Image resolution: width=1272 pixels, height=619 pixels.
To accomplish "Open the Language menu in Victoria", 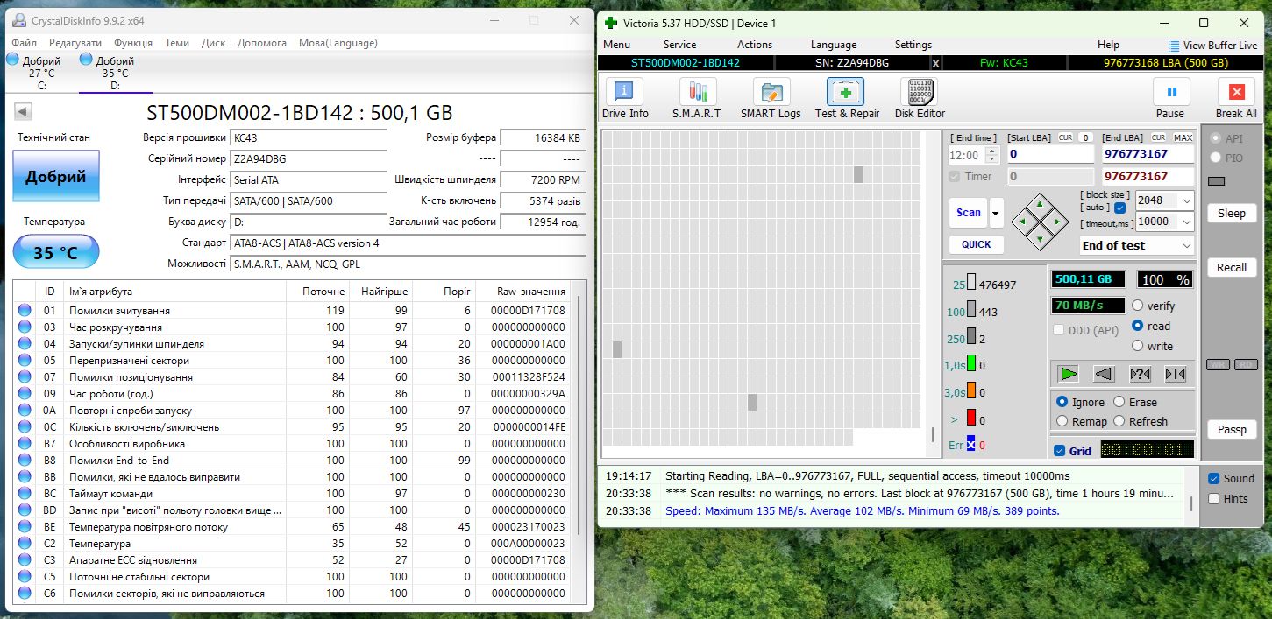I will (834, 45).
